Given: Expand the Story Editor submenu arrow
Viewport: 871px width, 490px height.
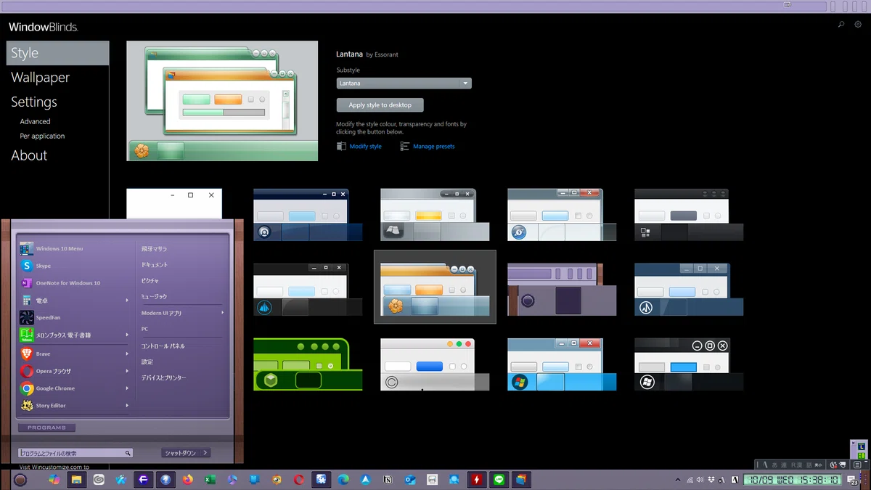Looking at the screenshot, I should (127, 406).
